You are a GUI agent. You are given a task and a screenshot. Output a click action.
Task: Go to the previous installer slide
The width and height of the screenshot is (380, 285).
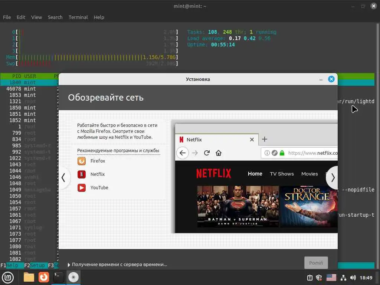tap(63, 178)
